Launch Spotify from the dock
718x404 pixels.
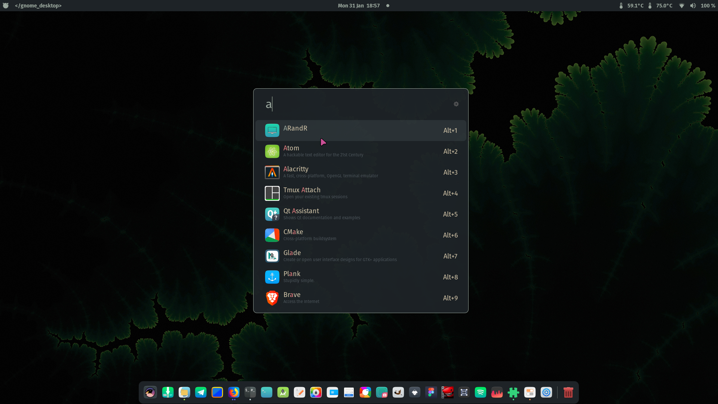481,392
